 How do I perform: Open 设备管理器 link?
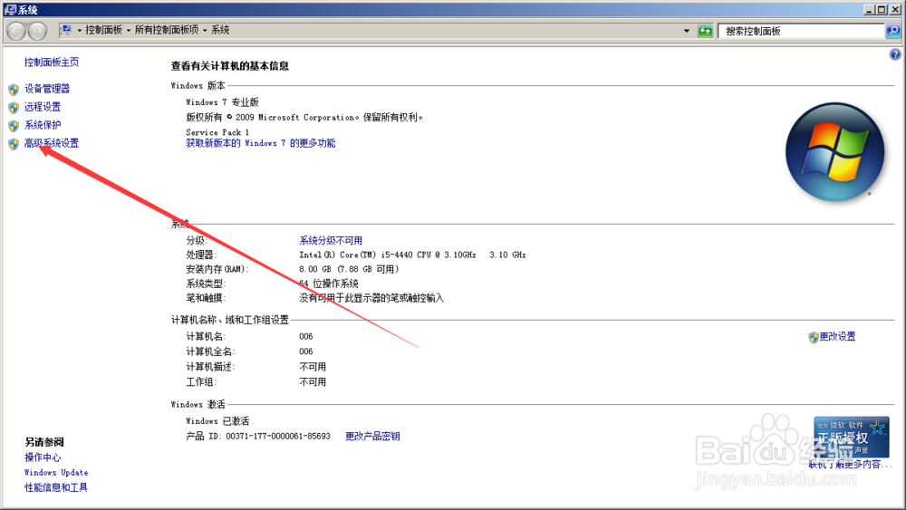coord(47,89)
